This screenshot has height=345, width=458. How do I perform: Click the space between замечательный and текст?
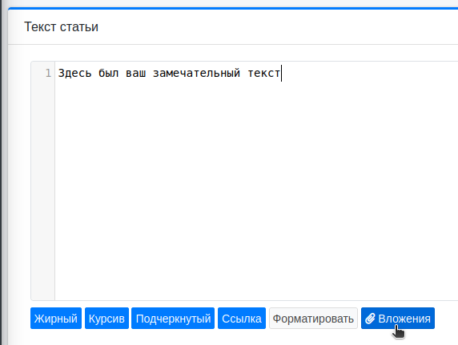click(x=244, y=73)
